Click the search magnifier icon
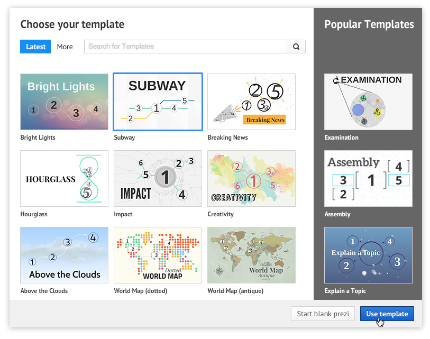The image size is (430, 339). 296,47
